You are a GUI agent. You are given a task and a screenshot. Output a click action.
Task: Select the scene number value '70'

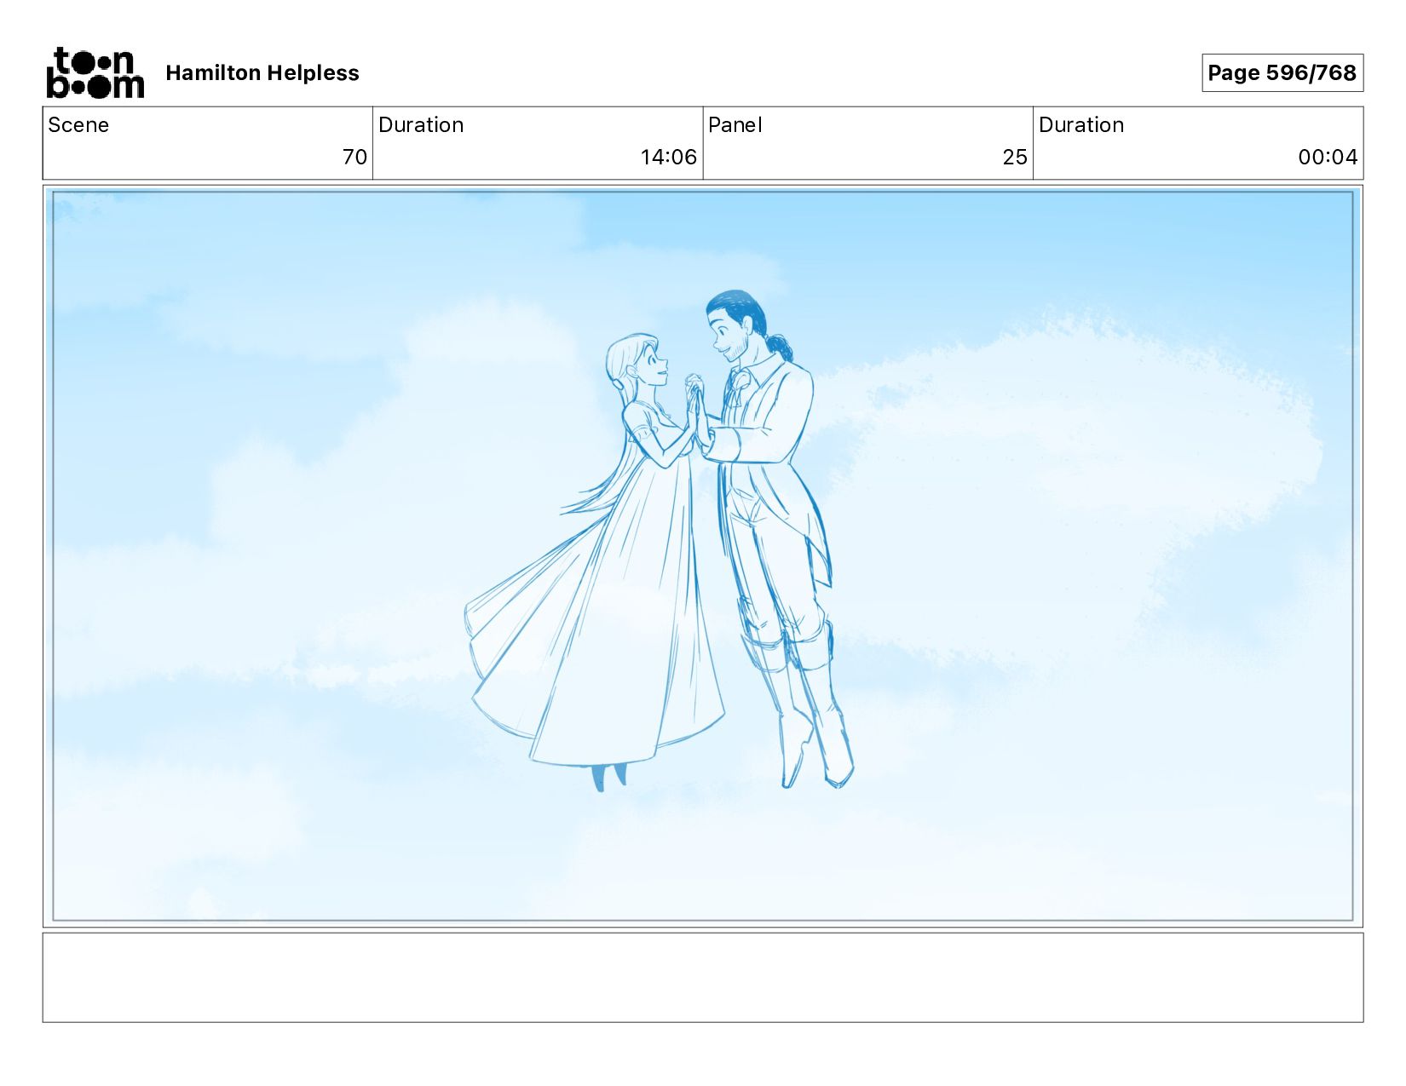(354, 157)
